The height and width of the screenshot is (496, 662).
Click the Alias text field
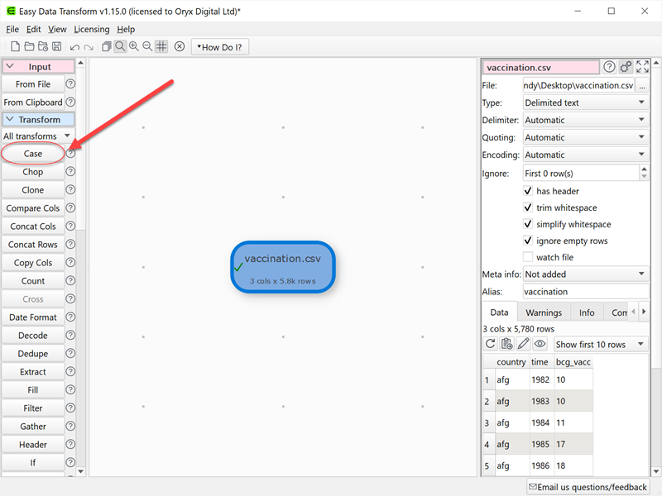[x=585, y=291]
